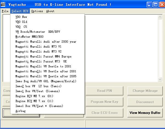This screenshot has width=165, height=129.
Task: Select VDO C5 menu entry
Action: (47, 27)
